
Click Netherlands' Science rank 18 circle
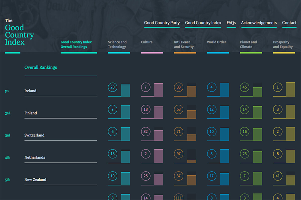pos(113,154)
